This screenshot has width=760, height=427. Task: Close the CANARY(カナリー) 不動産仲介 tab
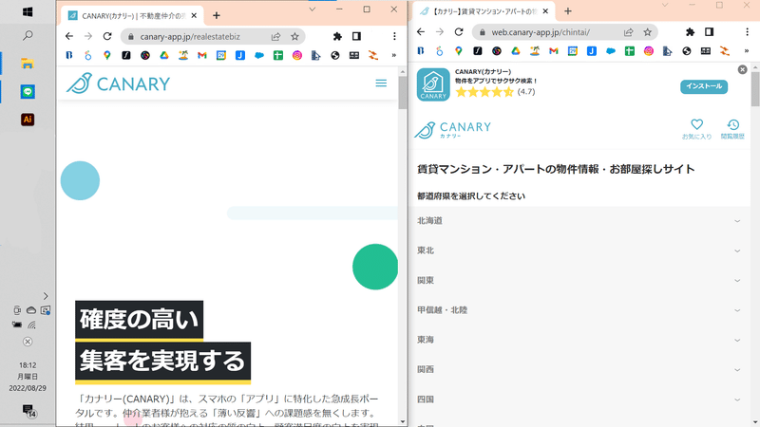pos(194,15)
